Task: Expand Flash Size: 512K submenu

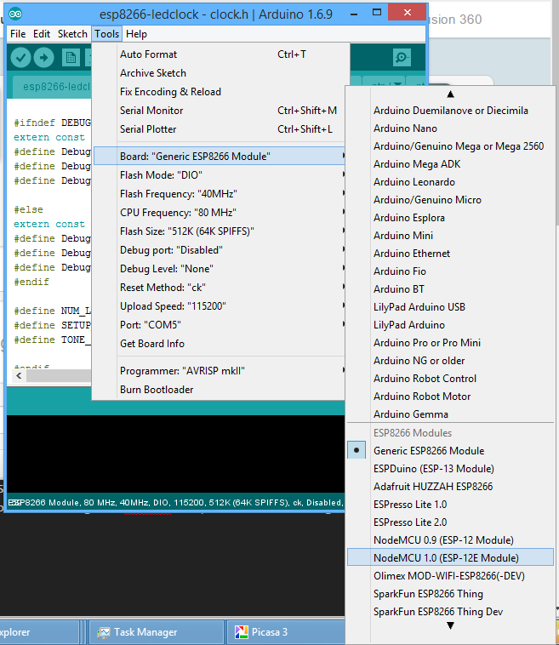Action: coord(220,231)
